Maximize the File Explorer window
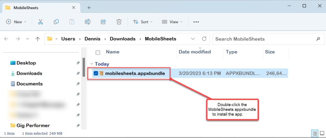 (x=304, y=6)
